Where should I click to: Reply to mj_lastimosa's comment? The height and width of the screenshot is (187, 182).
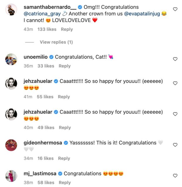65,182
